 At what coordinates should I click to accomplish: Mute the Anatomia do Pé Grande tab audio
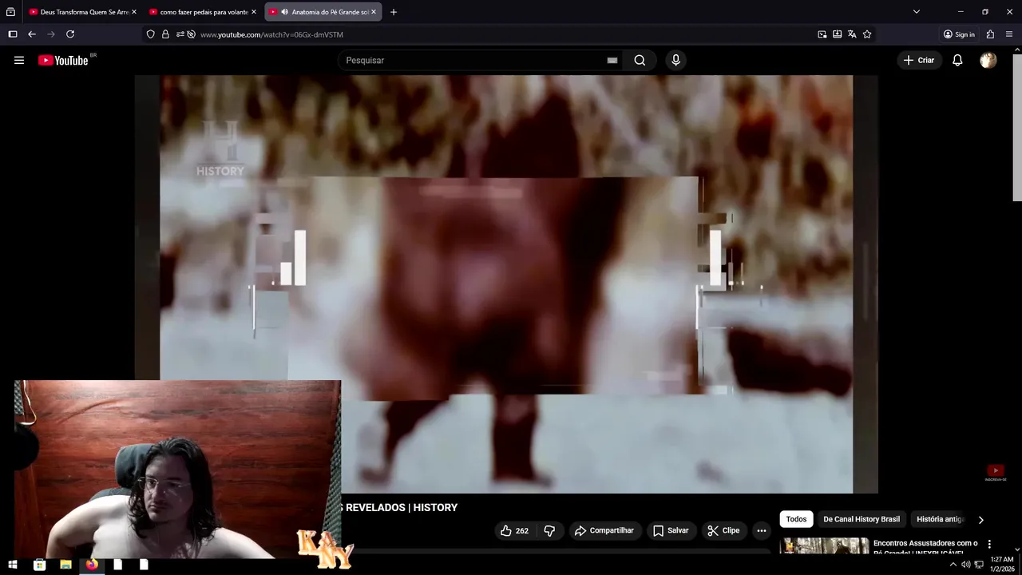pyautogui.click(x=285, y=12)
